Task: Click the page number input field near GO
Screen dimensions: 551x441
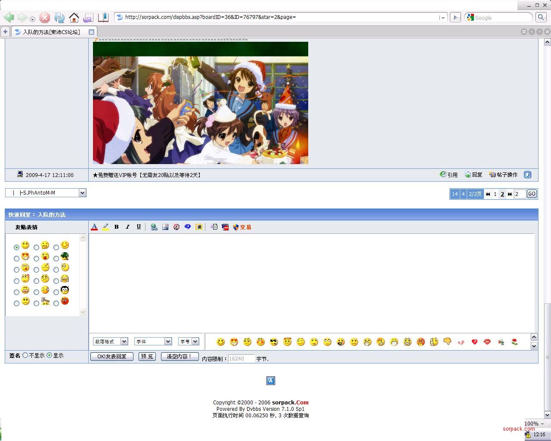Action: click(520, 194)
